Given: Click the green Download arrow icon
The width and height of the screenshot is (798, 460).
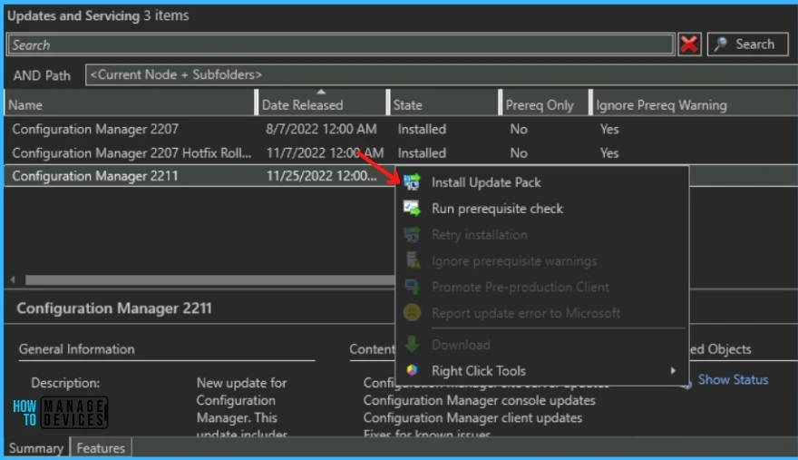Looking at the screenshot, I should [412, 344].
